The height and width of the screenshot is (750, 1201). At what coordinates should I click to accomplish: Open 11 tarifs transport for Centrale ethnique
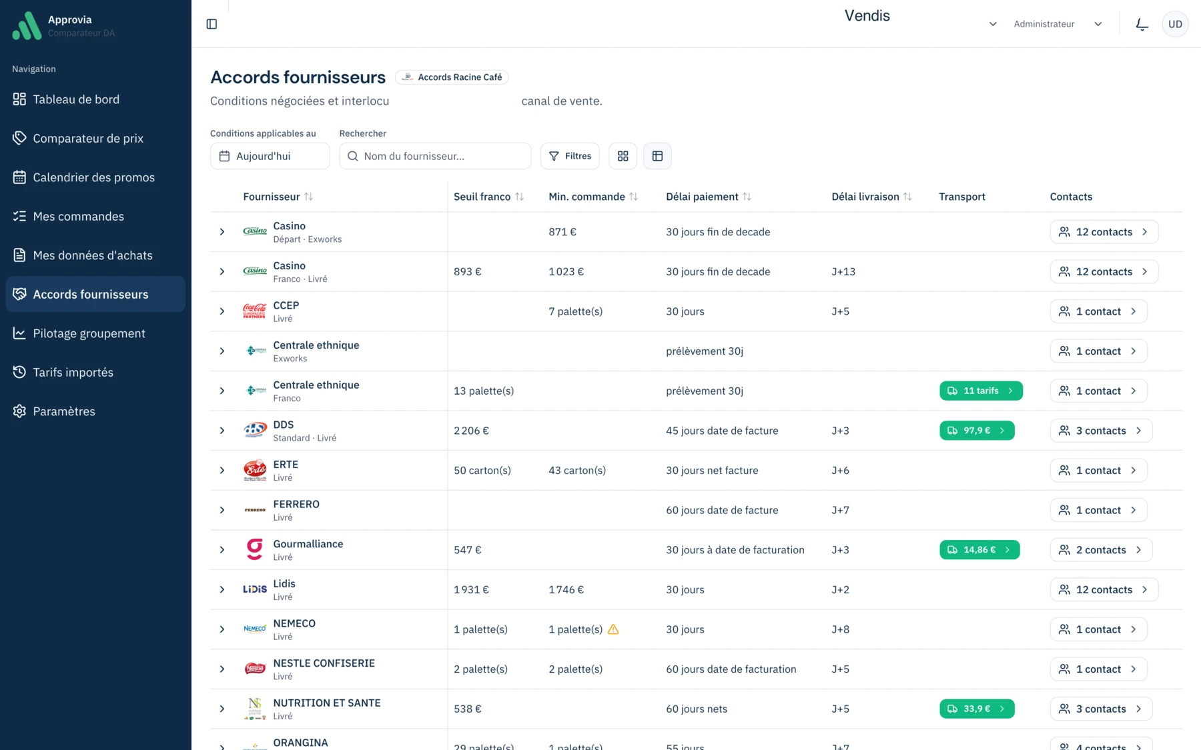(981, 391)
